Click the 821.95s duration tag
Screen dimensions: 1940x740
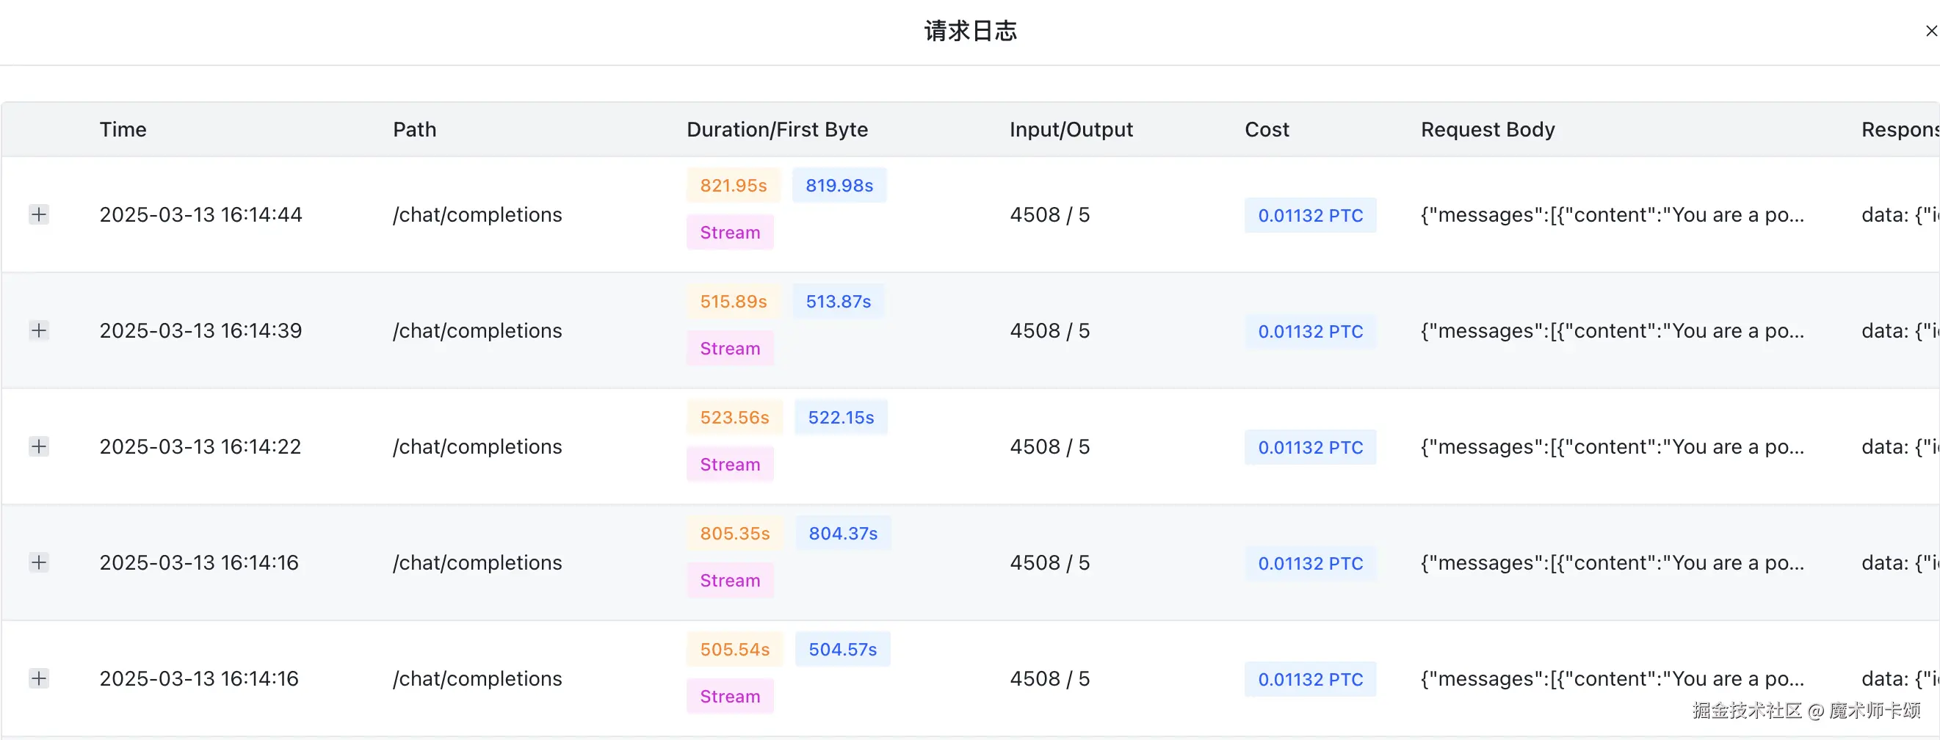pos(733,185)
